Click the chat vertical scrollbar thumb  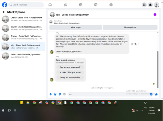pyautogui.click(x=158, y=70)
